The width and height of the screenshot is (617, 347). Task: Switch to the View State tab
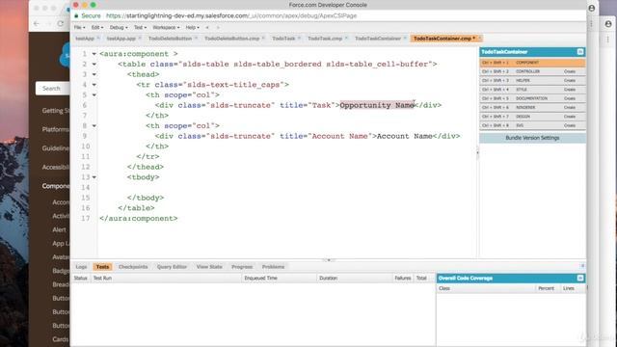pos(209,267)
